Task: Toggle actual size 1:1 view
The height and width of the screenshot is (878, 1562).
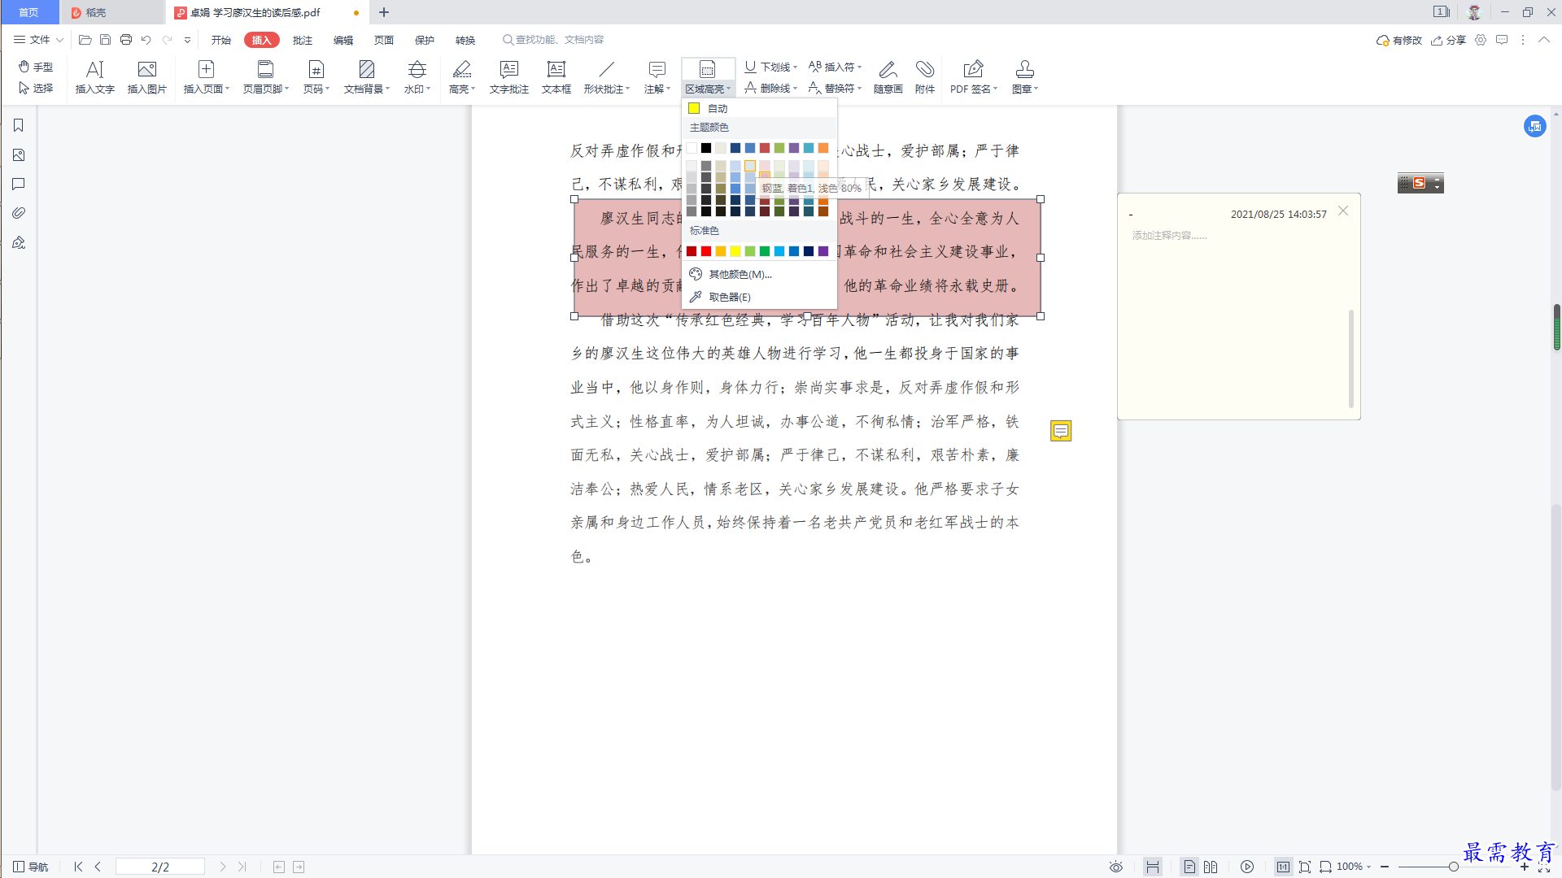Action: click(x=1283, y=867)
